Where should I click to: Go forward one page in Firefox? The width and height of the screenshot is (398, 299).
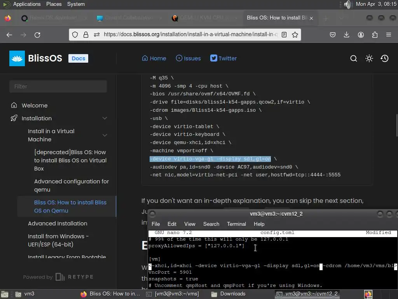point(23,35)
